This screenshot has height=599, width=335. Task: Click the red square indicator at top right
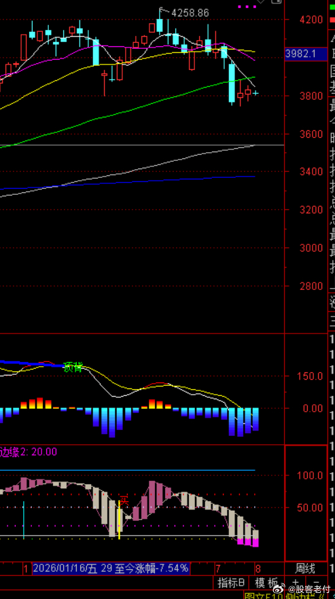(332, 19)
